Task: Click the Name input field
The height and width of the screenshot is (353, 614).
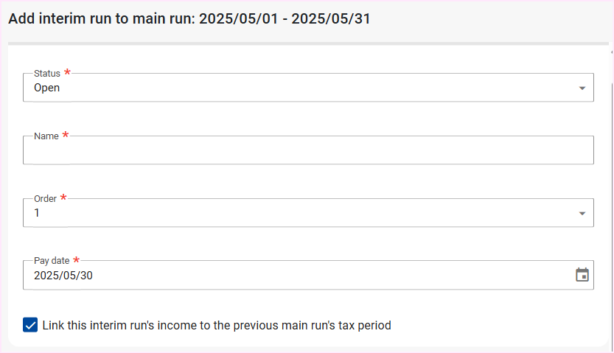Action: point(308,151)
